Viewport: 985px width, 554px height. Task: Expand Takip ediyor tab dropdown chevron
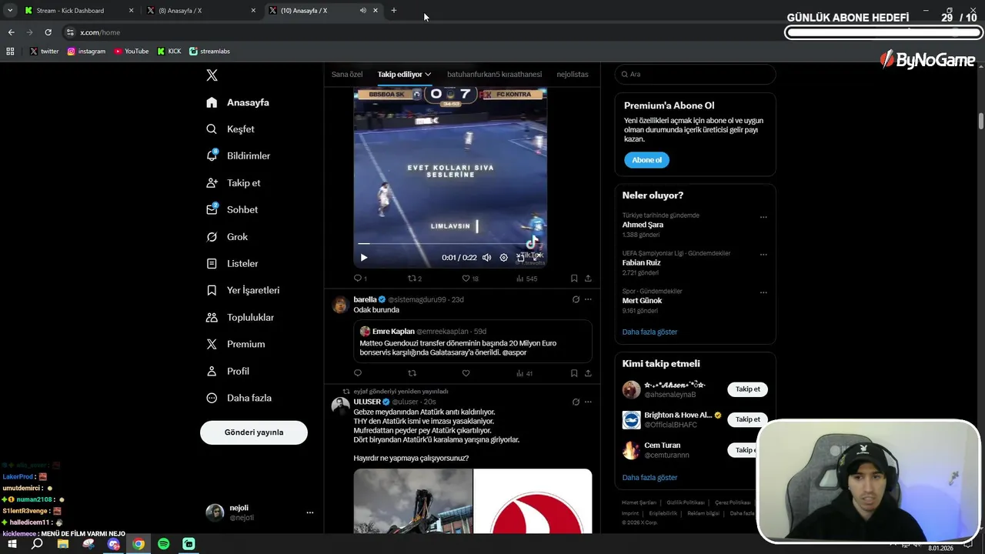coord(428,75)
